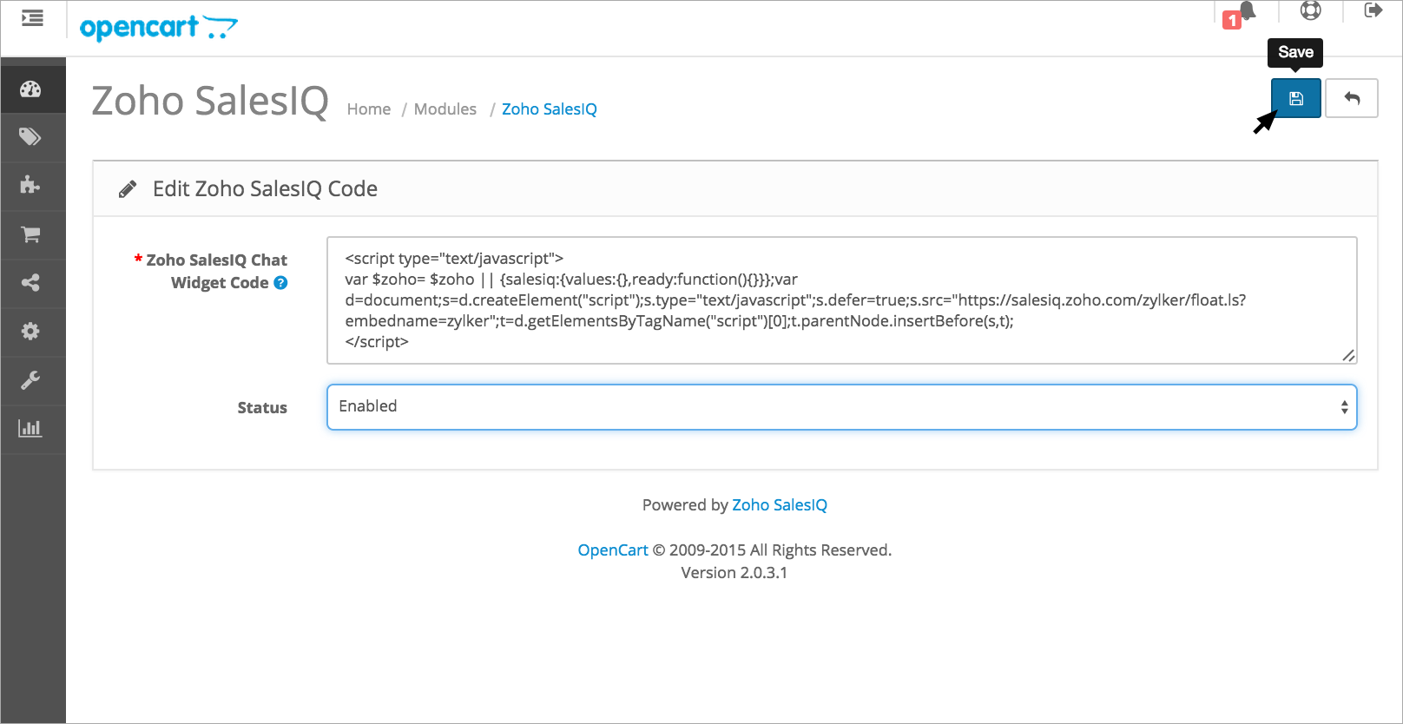Click the back arrow cancel button
1403x724 pixels.
1352,98
